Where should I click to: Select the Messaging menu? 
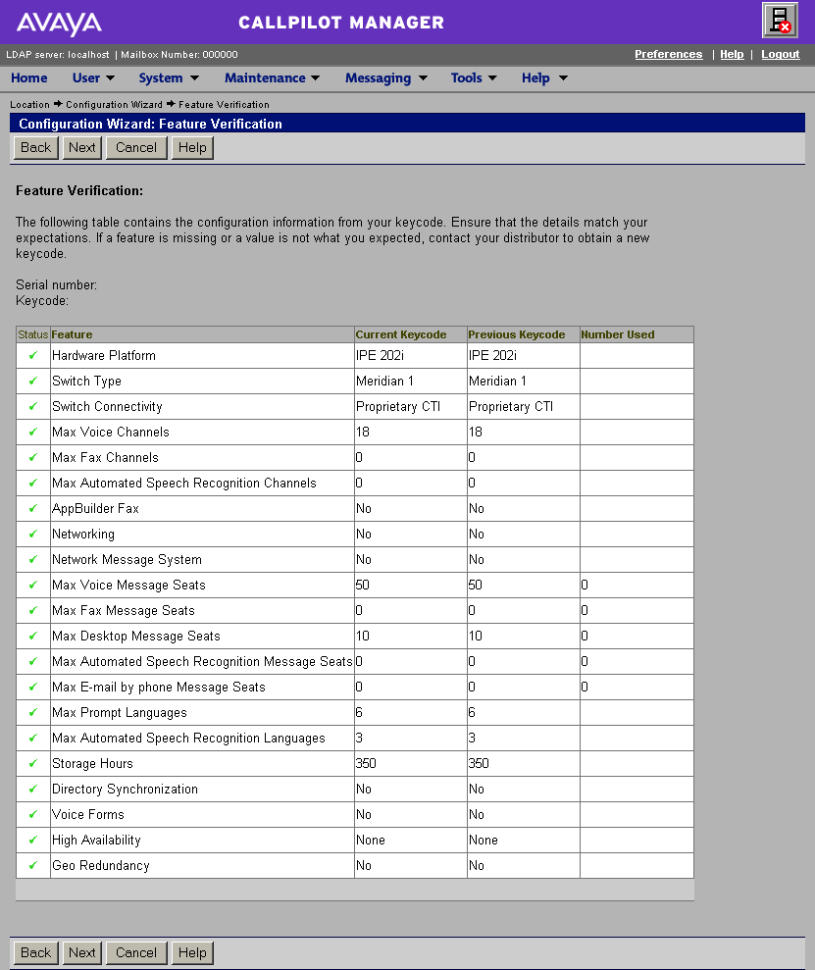[x=378, y=77]
